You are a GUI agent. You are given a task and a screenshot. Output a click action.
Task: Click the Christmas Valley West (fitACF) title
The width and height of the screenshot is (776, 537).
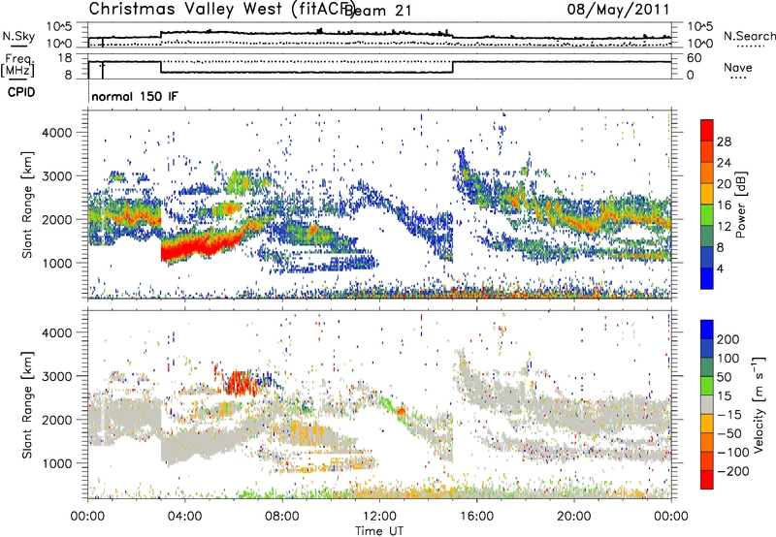(221, 9)
